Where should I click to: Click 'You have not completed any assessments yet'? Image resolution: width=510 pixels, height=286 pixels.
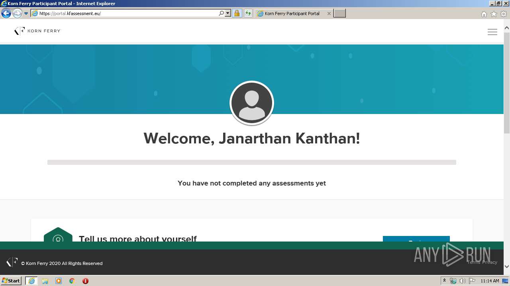[252, 183]
